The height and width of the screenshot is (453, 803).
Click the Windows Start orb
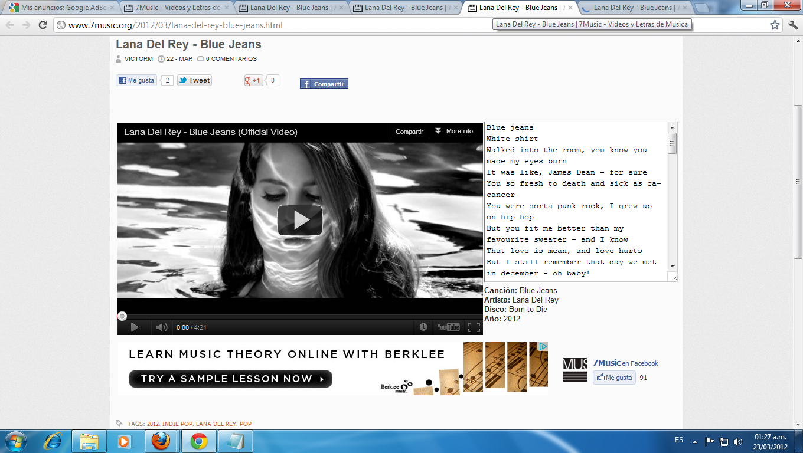click(15, 441)
